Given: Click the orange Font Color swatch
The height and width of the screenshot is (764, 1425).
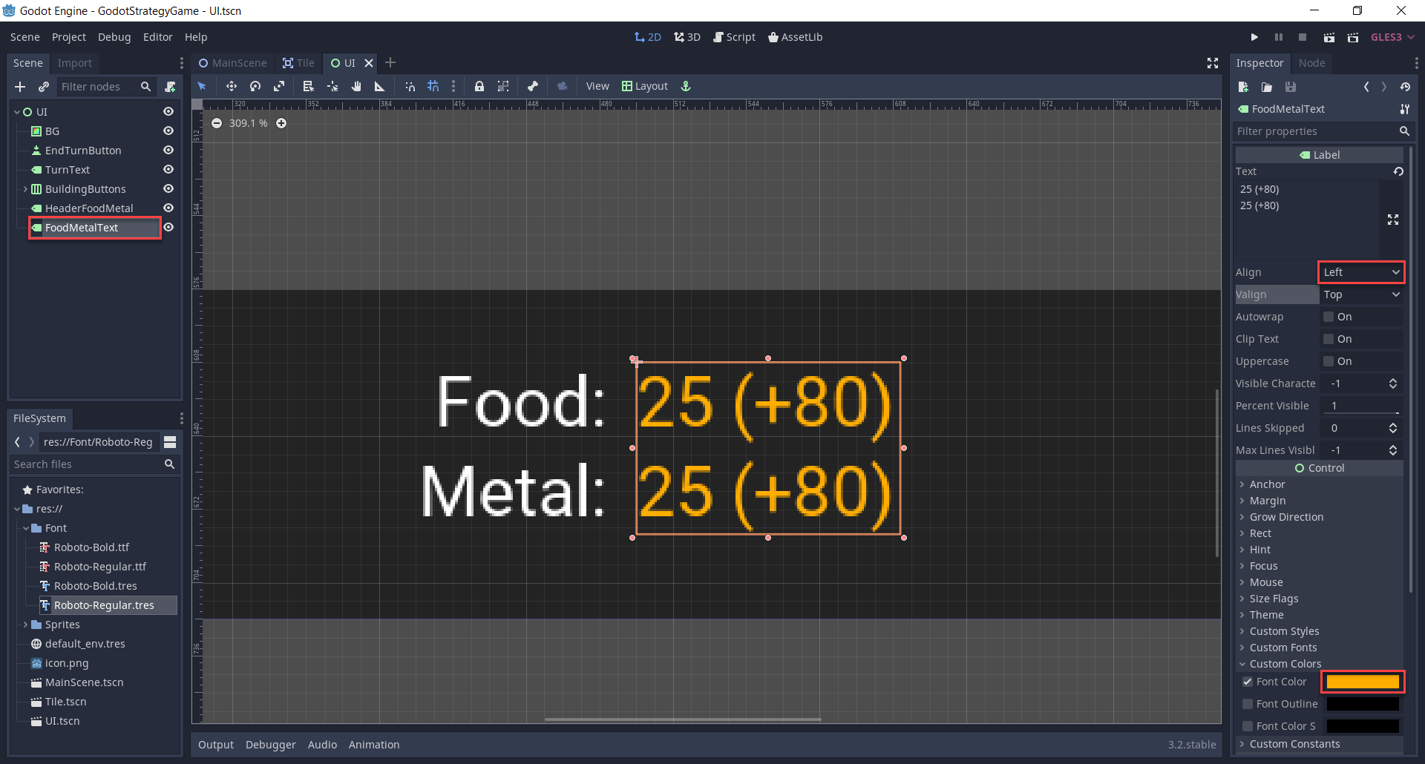Looking at the screenshot, I should pos(1362,682).
